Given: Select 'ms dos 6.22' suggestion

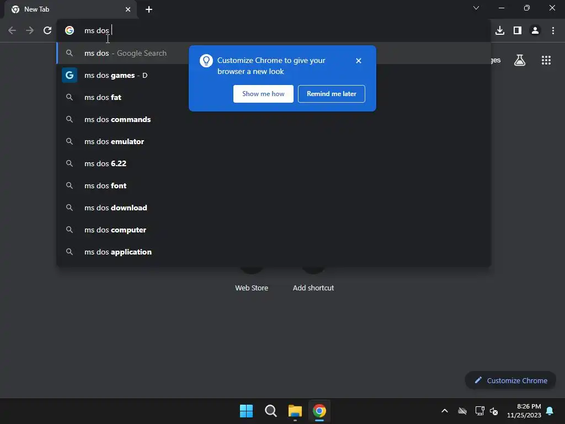Looking at the screenshot, I should pos(274,163).
